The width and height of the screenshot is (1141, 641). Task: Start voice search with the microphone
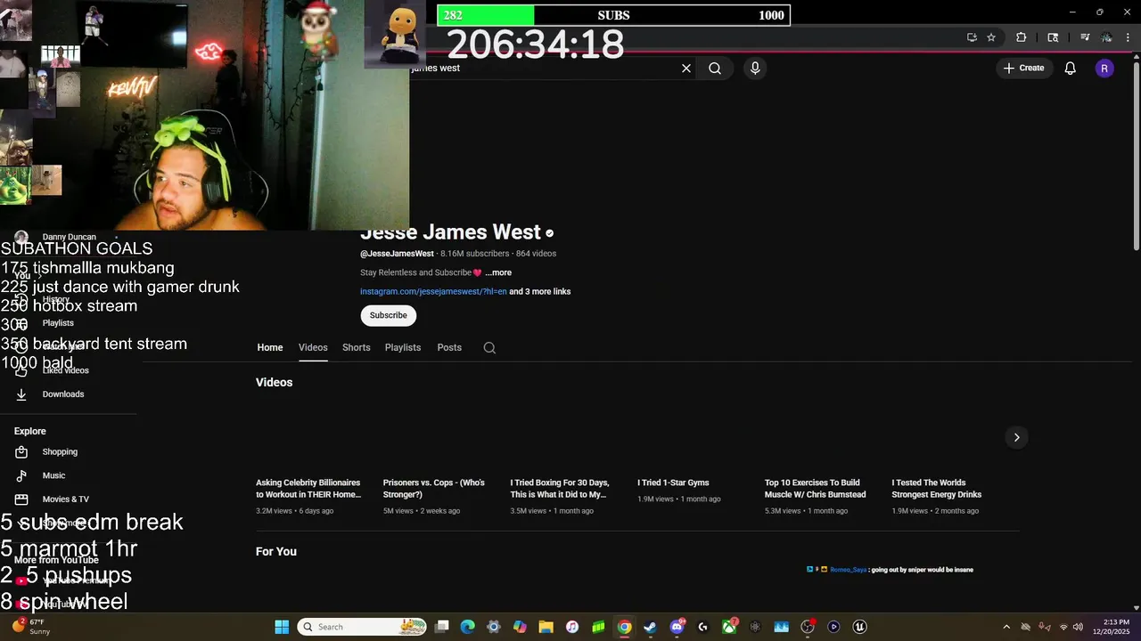(755, 69)
